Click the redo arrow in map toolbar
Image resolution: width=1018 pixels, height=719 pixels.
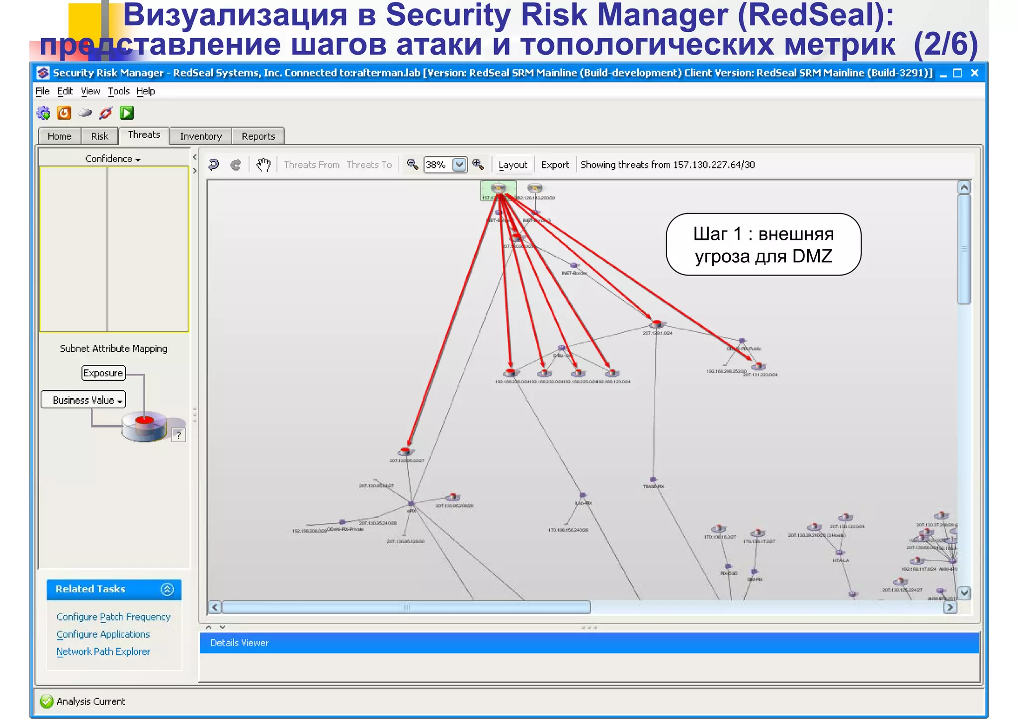coord(236,164)
